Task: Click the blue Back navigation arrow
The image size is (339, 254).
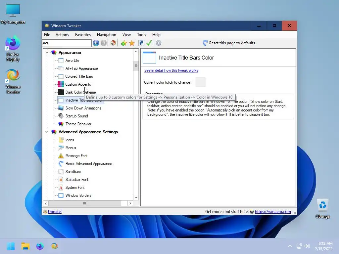Action: (96, 43)
